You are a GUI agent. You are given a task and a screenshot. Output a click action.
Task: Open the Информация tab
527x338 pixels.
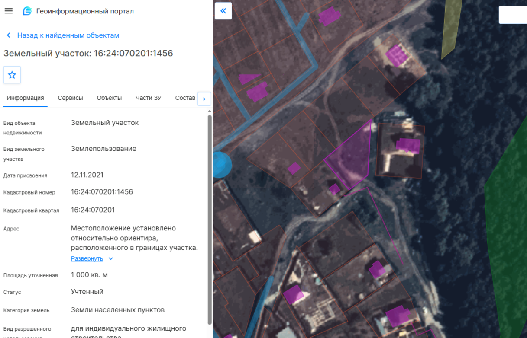25,98
